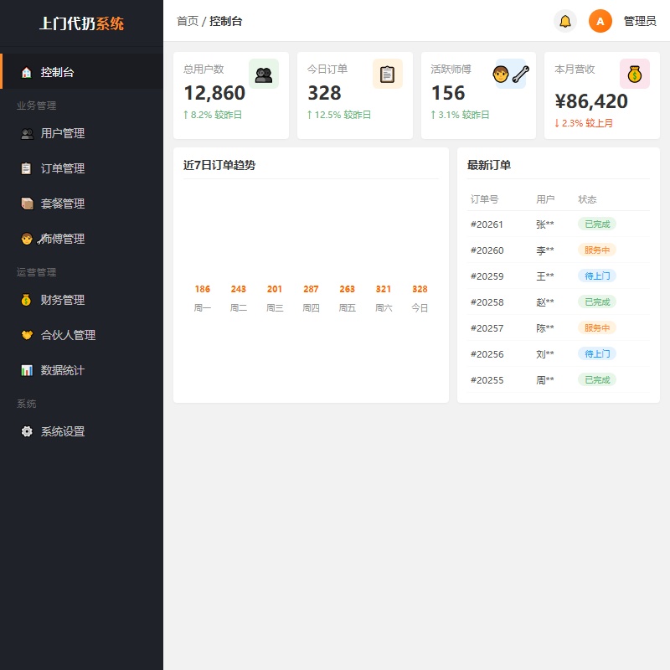Open the orange avatar A menu
The height and width of the screenshot is (670, 670).
(x=600, y=21)
